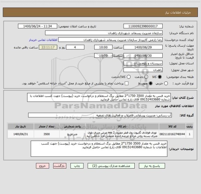
Task: Click the گروه کالا goods group field
Action: 100,115
